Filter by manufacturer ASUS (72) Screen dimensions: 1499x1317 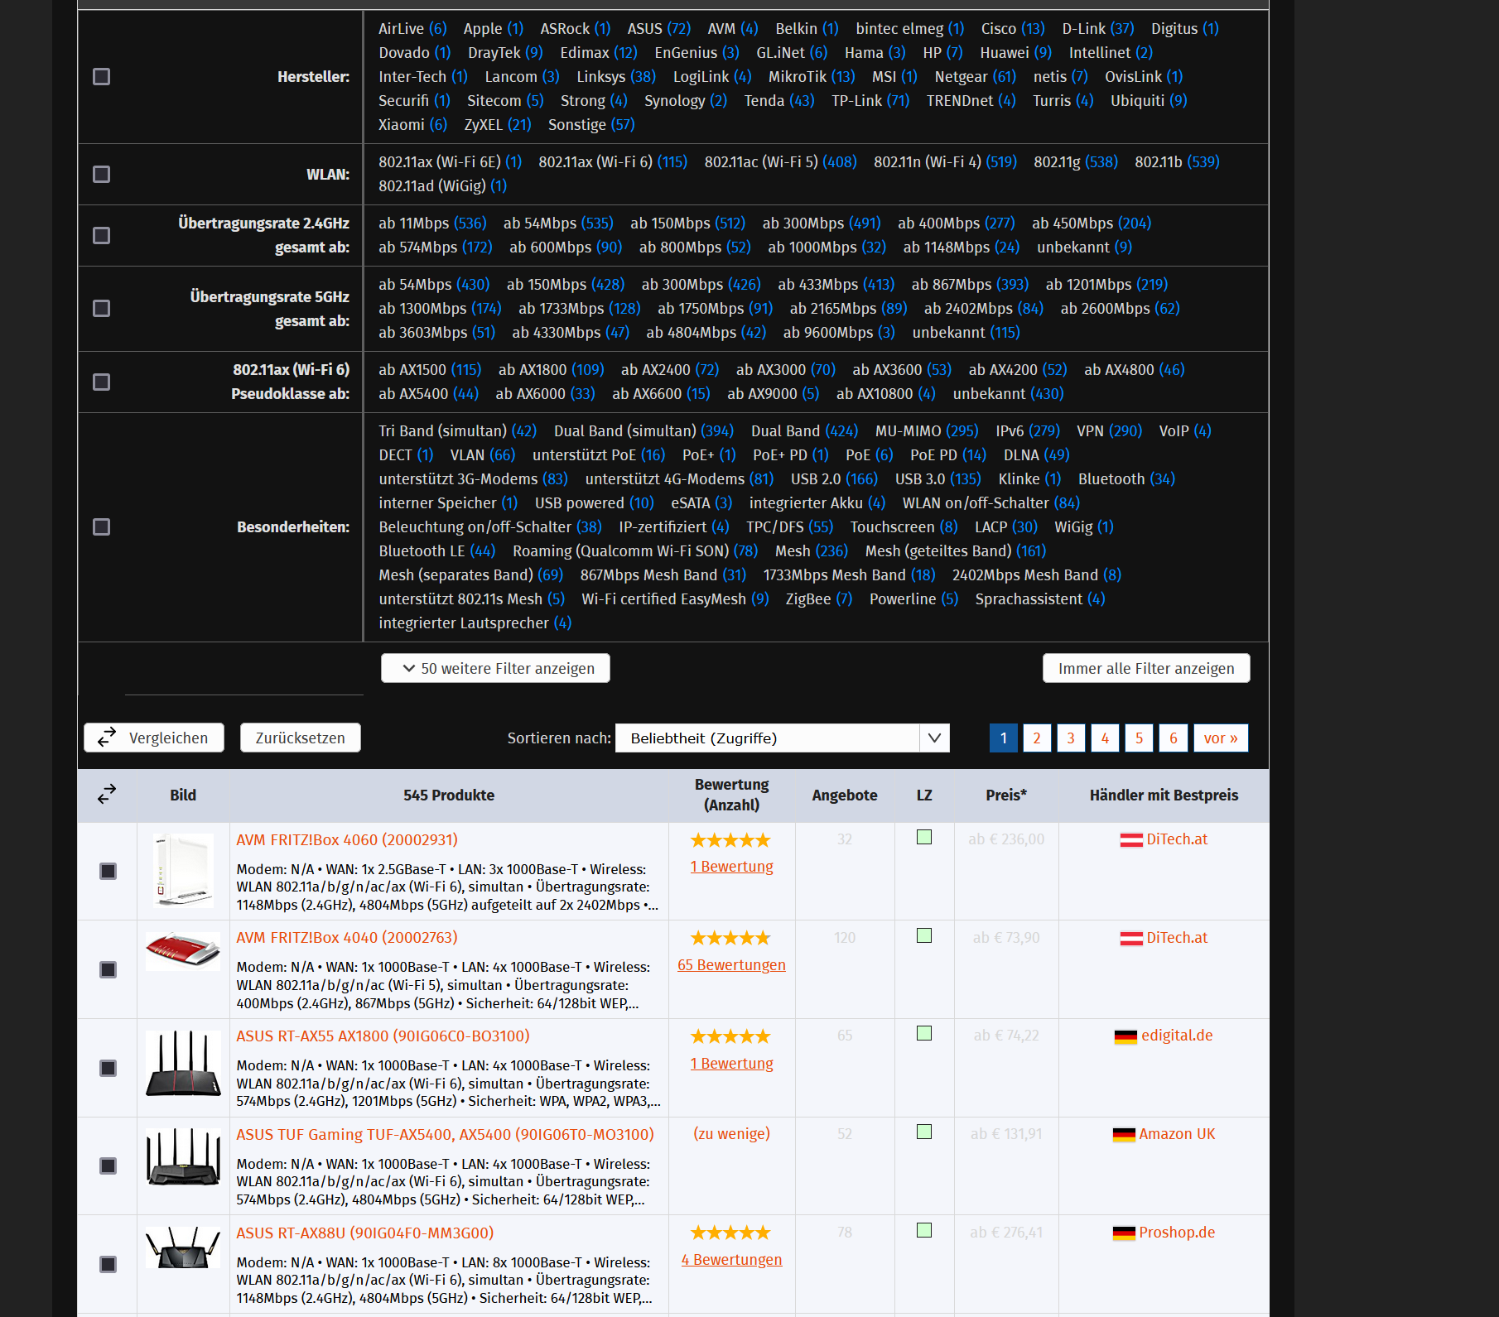[x=658, y=28]
